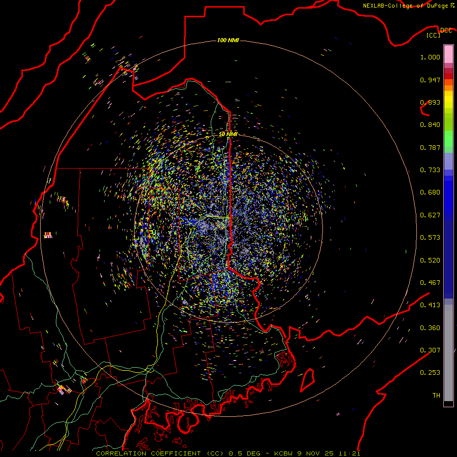The width and height of the screenshot is (457, 457).
Task: Click the 0.413 color scale value
Action: (430, 305)
